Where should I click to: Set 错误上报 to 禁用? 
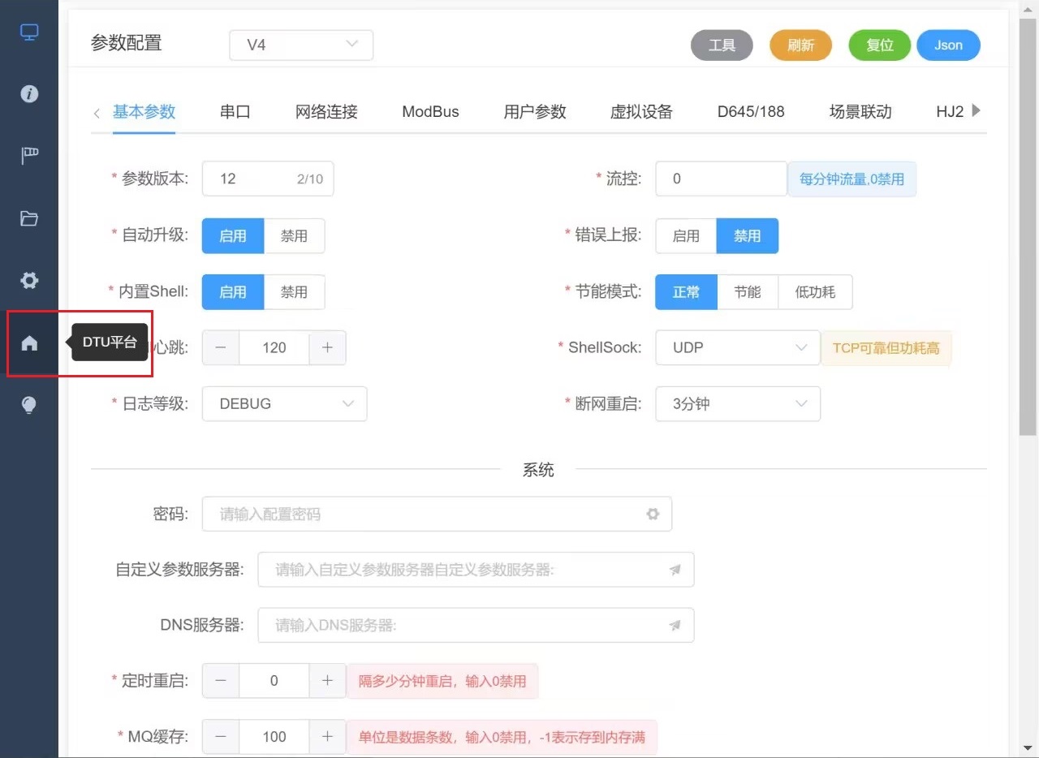[748, 236]
